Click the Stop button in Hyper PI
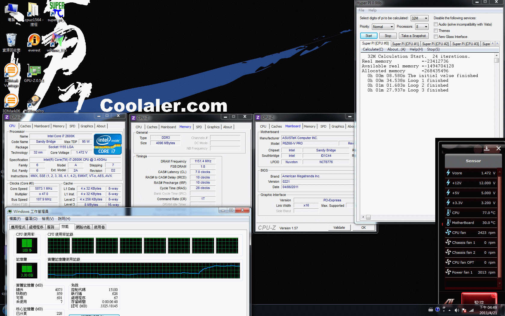Screen dimensions: 505x316 pos(388,36)
